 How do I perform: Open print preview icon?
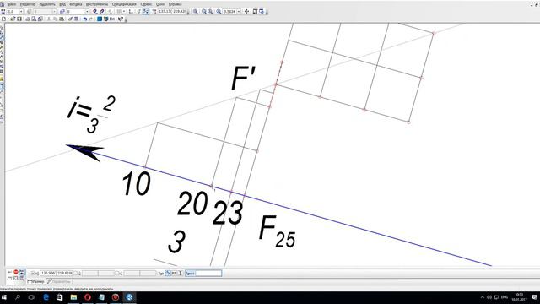click(34, 19)
